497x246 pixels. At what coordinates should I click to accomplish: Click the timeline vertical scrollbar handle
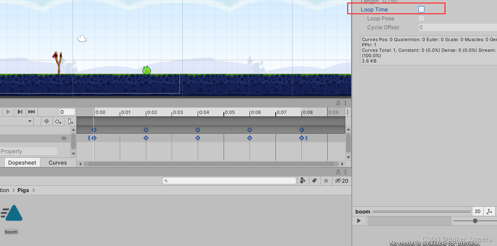(x=348, y=142)
